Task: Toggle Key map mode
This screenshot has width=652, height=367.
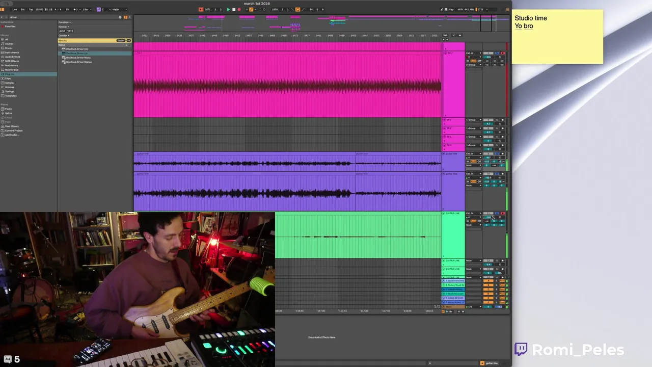Action: [451, 9]
